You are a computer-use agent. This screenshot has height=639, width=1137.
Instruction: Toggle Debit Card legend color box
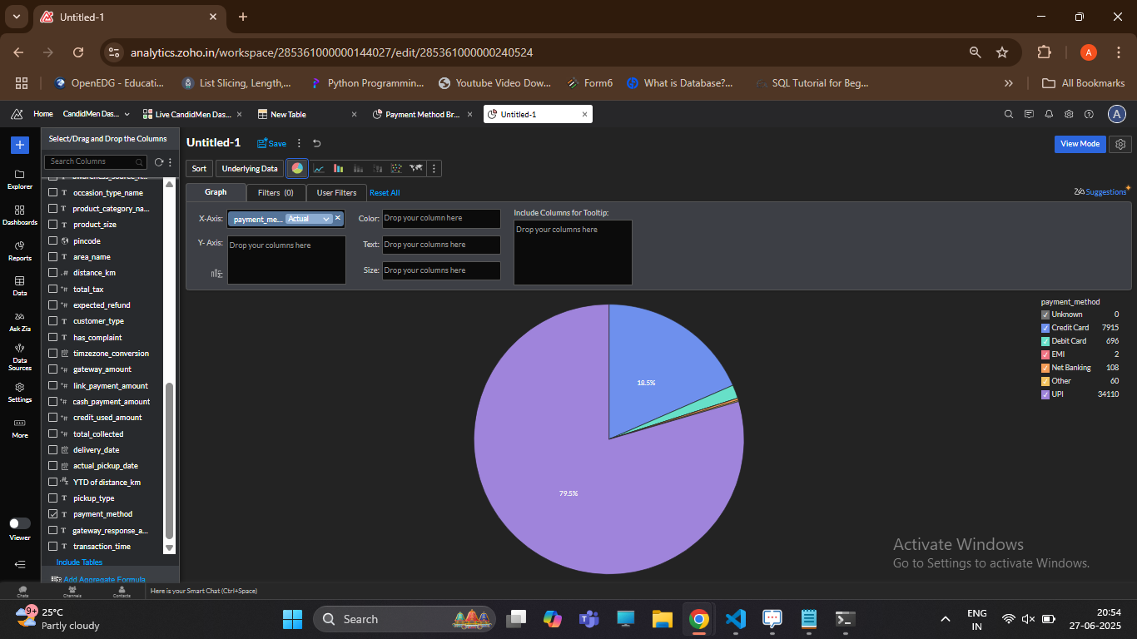click(1045, 341)
